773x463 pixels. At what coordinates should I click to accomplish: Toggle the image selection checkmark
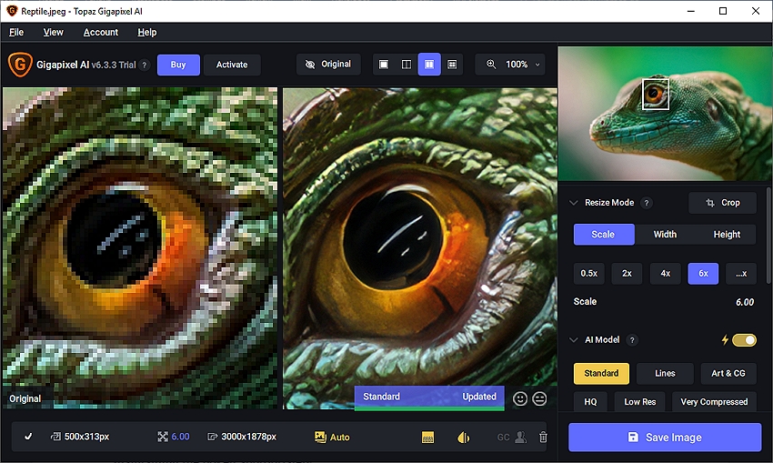click(28, 438)
